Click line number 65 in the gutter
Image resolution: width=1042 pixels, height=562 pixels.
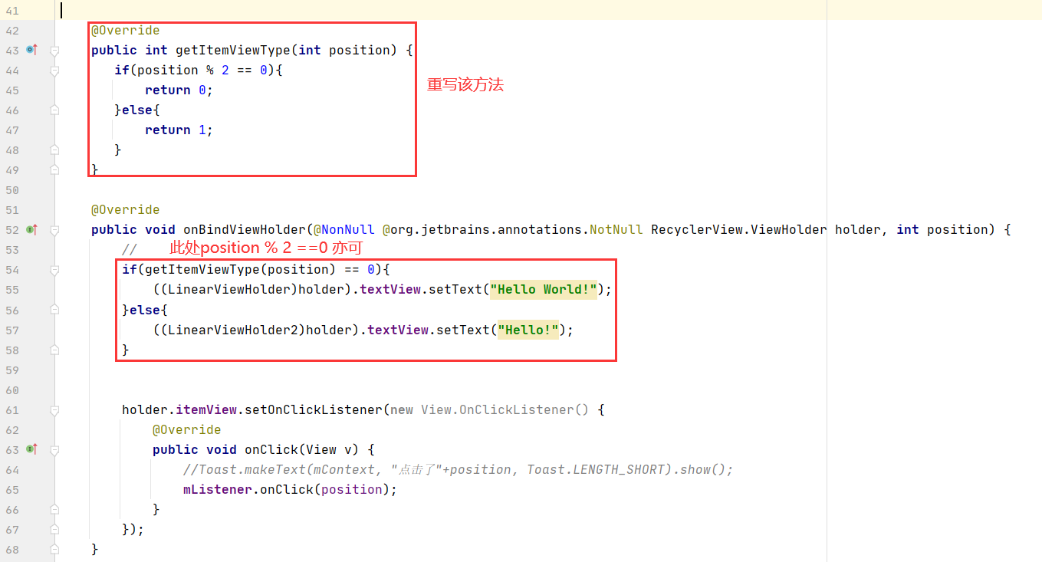[x=12, y=489]
